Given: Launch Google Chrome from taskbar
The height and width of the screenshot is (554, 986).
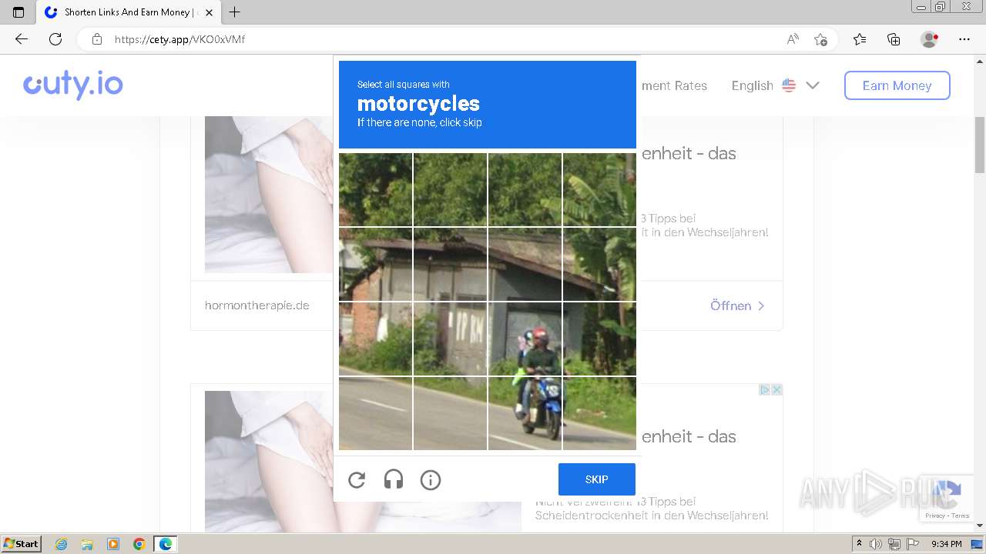Looking at the screenshot, I should (x=139, y=544).
